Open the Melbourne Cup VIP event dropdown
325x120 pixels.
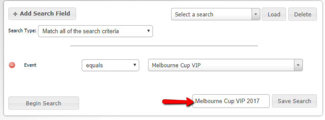point(225,65)
